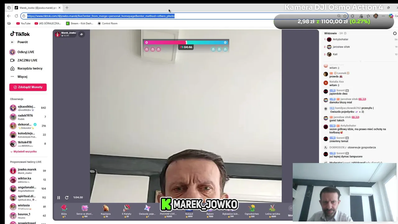This screenshot has height=224, width=398.
Task: Add page to favorites star
Action: pyautogui.click(x=345, y=16)
